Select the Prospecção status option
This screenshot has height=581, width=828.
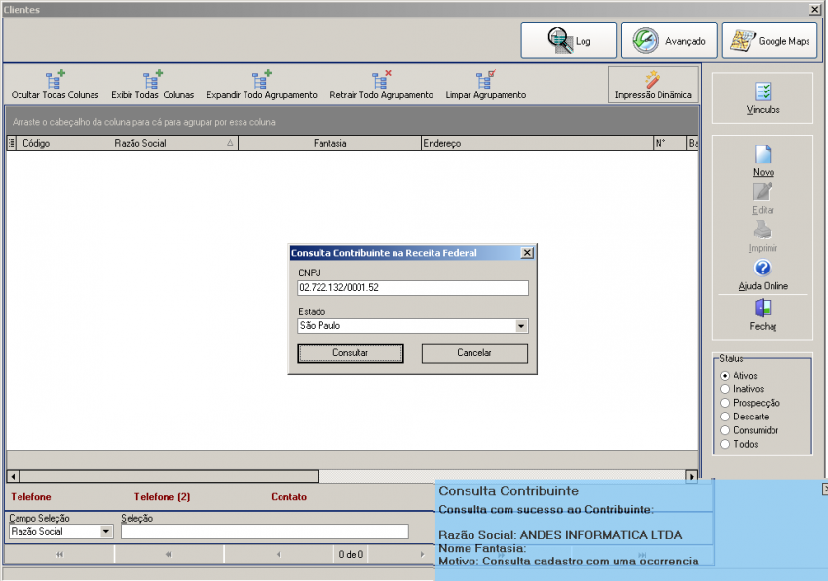pyautogui.click(x=725, y=403)
